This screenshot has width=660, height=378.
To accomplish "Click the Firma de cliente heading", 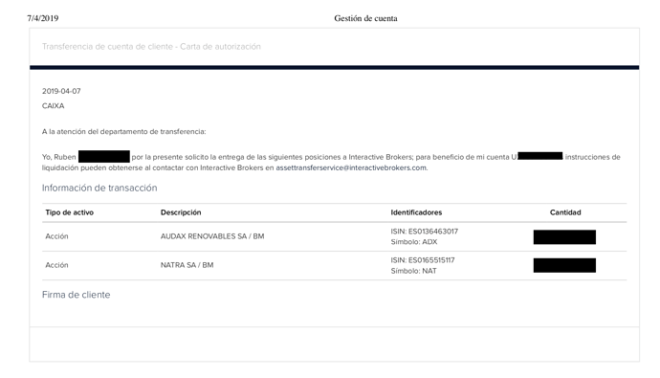I will pos(77,295).
